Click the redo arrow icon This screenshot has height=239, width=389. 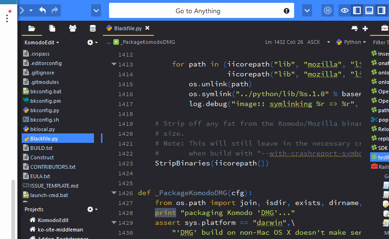pyautogui.click(x=55, y=10)
